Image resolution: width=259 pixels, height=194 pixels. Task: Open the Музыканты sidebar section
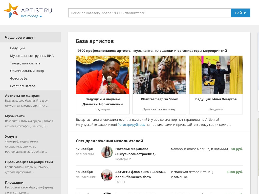pyautogui.click(x=30, y=121)
